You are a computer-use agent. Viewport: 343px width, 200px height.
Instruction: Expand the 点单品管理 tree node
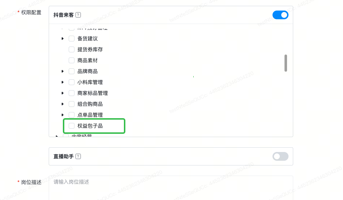[63, 115]
